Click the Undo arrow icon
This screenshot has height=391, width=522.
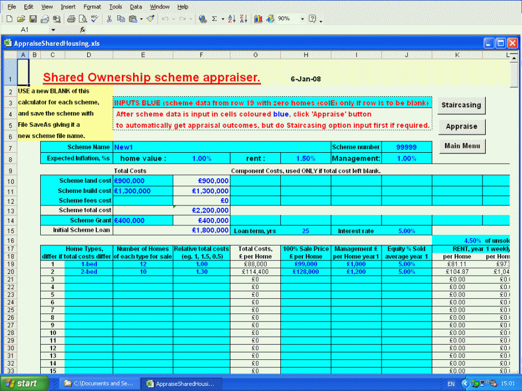[x=164, y=19]
